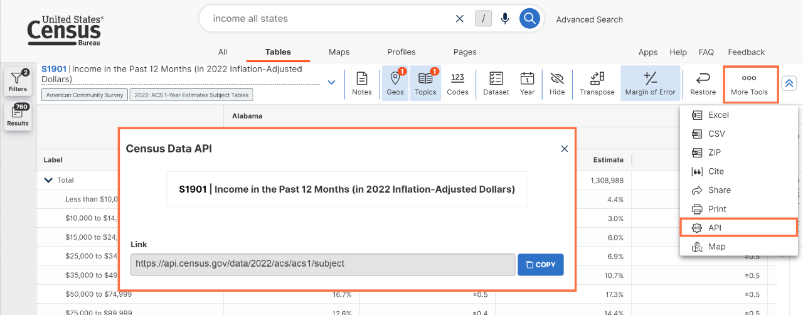This screenshot has height=315, width=803.
Task: Select Print from More Tools
Action: point(738,209)
